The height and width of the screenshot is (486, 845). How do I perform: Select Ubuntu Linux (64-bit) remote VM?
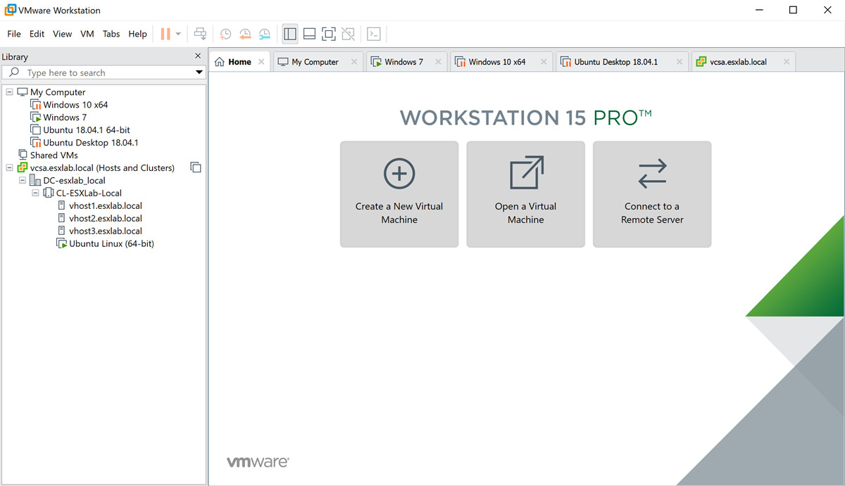[x=111, y=244]
